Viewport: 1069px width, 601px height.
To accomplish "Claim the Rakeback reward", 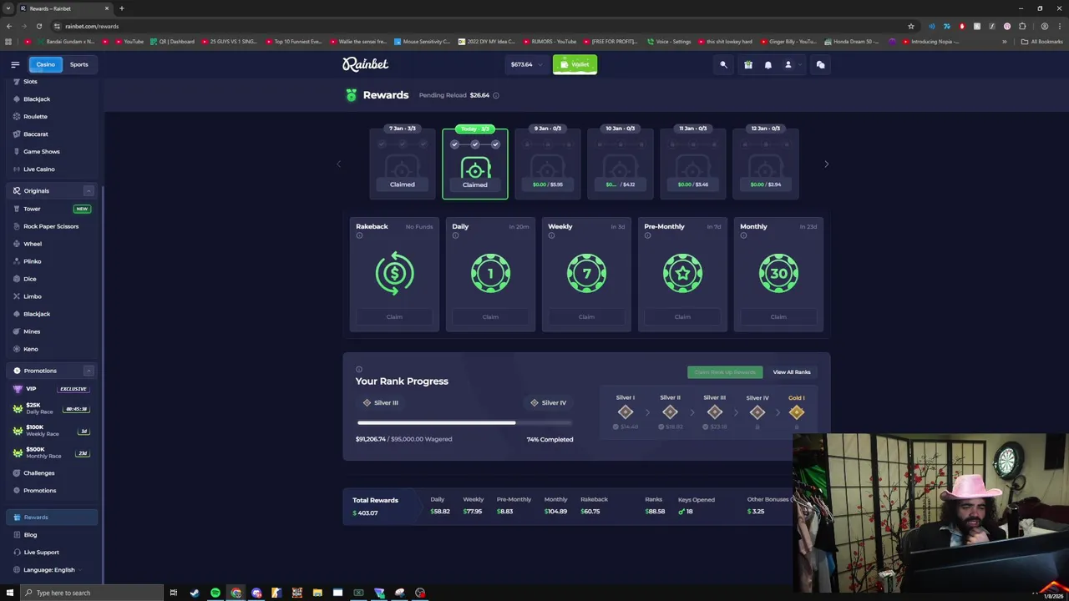I will pos(394,316).
